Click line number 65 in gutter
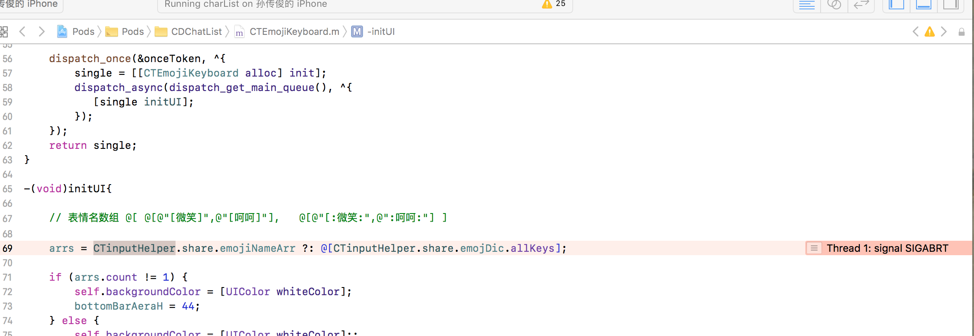This screenshot has height=336, width=974. [x=8, y=189]
